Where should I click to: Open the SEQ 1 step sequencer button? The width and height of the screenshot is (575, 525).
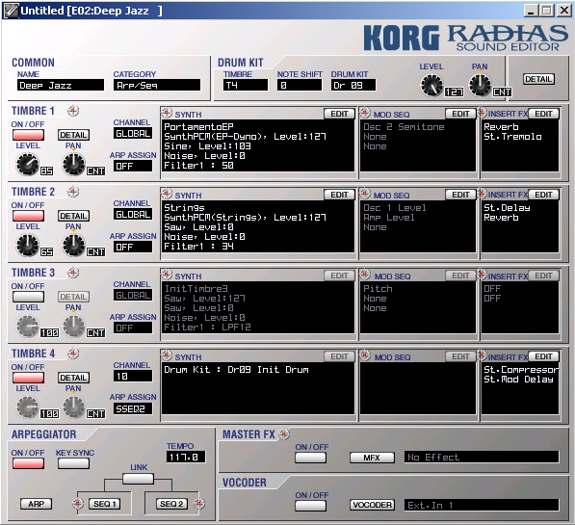click(x=105, y=504)
